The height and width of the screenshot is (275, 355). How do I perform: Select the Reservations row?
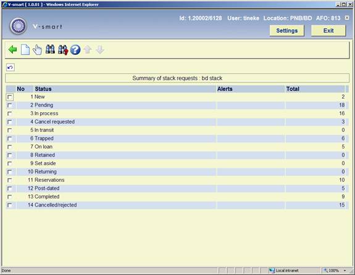(x=177, y=180)
